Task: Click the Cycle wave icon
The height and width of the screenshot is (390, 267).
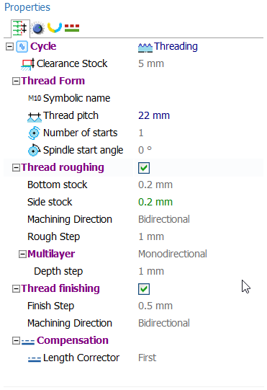Action: [22, 47]
